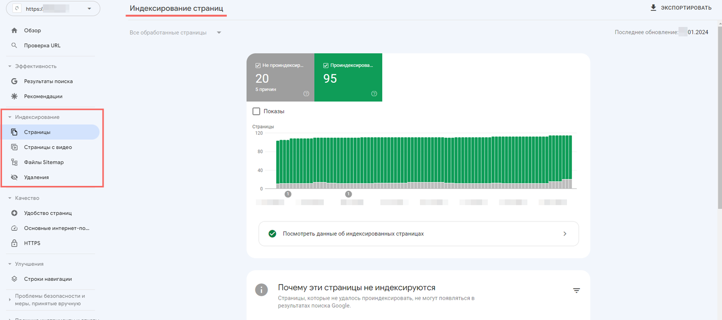Click 'Последнее обновление' date text
The height and width of the screenshot is (320, 722).
(x=661, y=32)
